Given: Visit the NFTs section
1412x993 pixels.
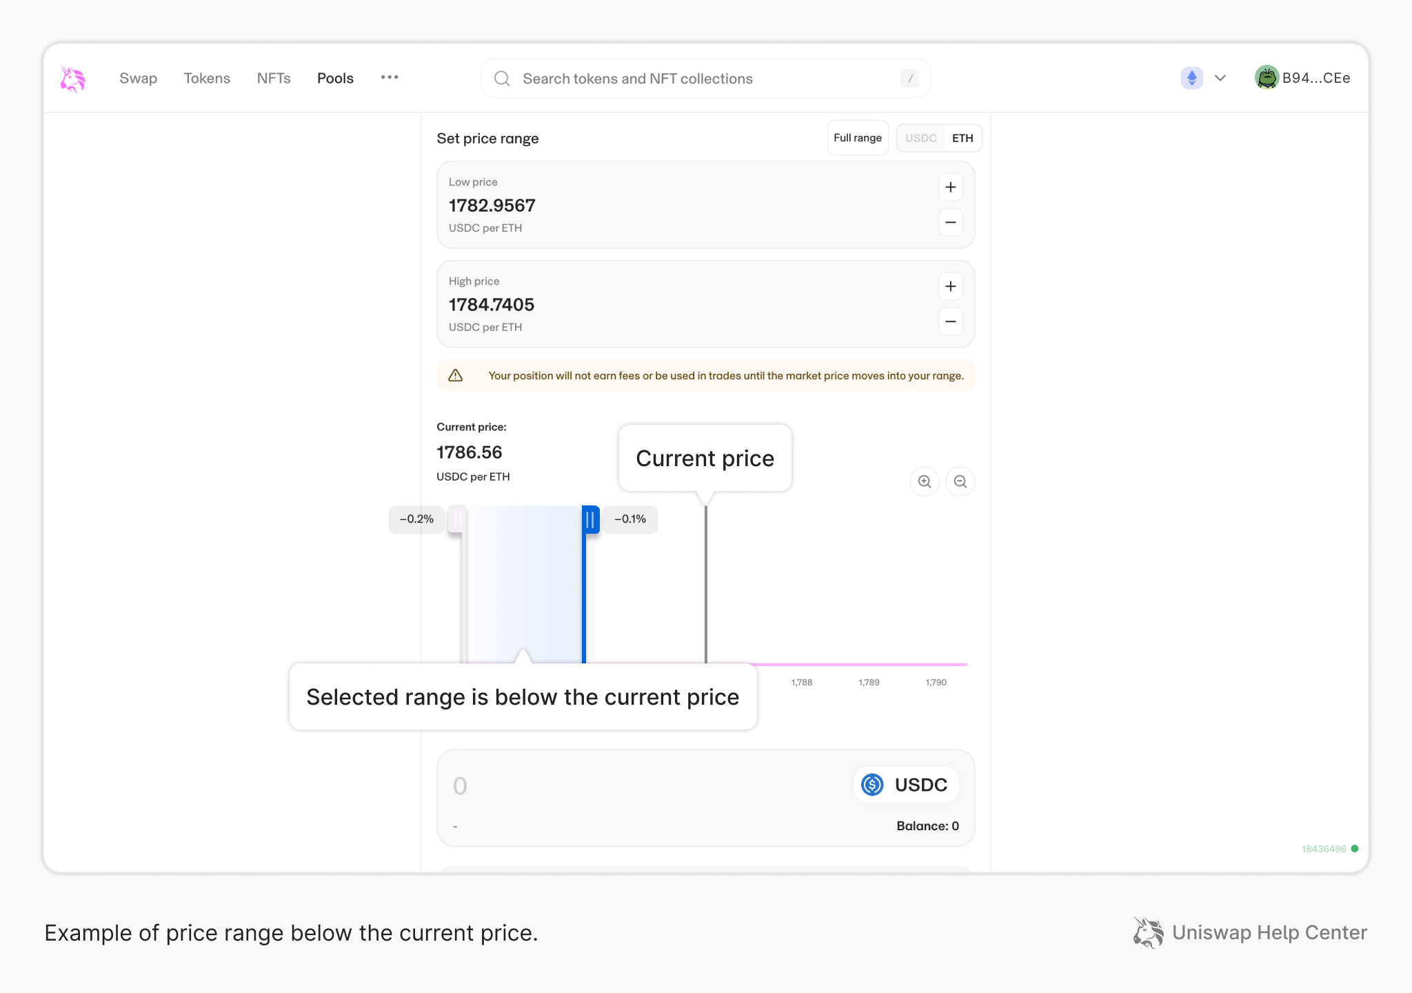Looking at the screenshot, I should pyautogui.click(x=274, y=78).
